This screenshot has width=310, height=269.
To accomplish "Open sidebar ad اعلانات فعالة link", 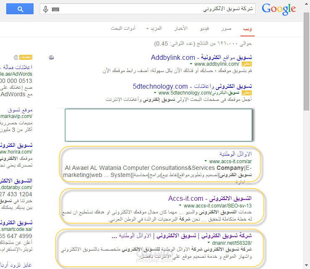I will point(16,67).
